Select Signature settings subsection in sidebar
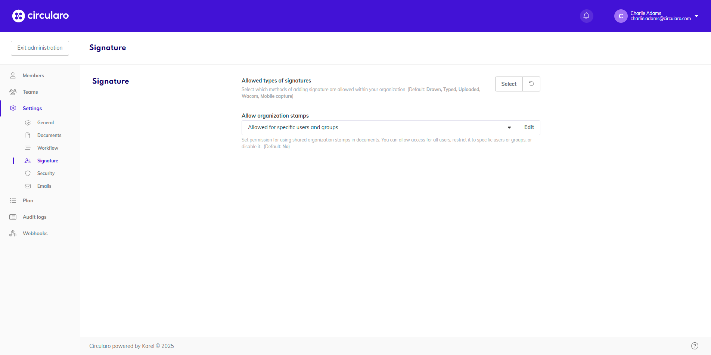Screen dimensions: 711x355 [48, 161]
